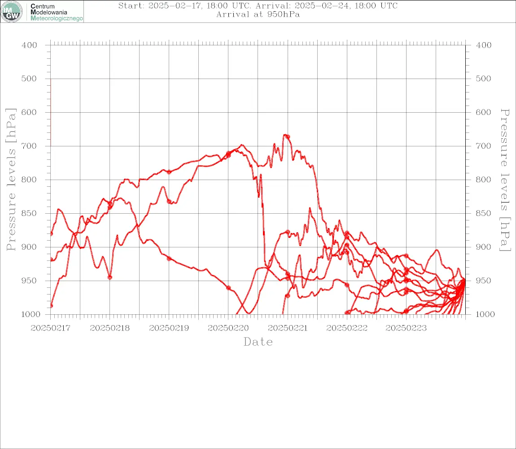This screenshot has width=516, height=449.
Task: Click the right axis 900 label
Action: tap(483, 247)
